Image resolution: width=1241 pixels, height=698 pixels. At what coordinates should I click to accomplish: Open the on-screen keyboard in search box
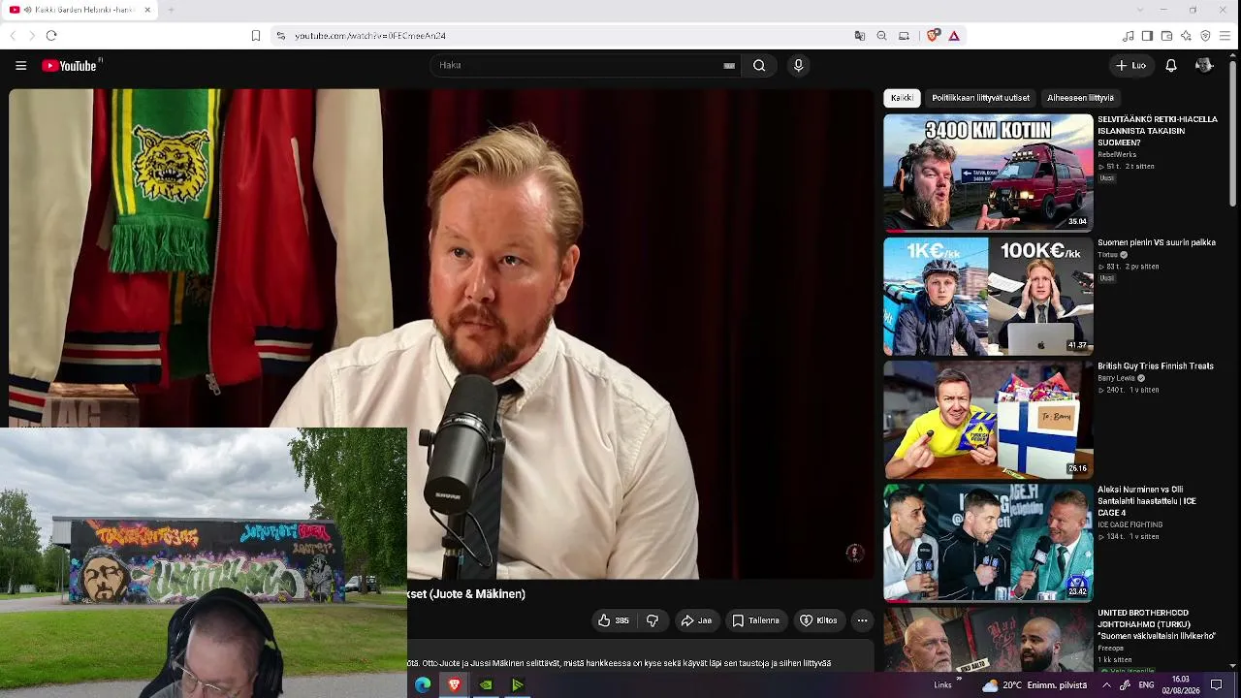729,66
